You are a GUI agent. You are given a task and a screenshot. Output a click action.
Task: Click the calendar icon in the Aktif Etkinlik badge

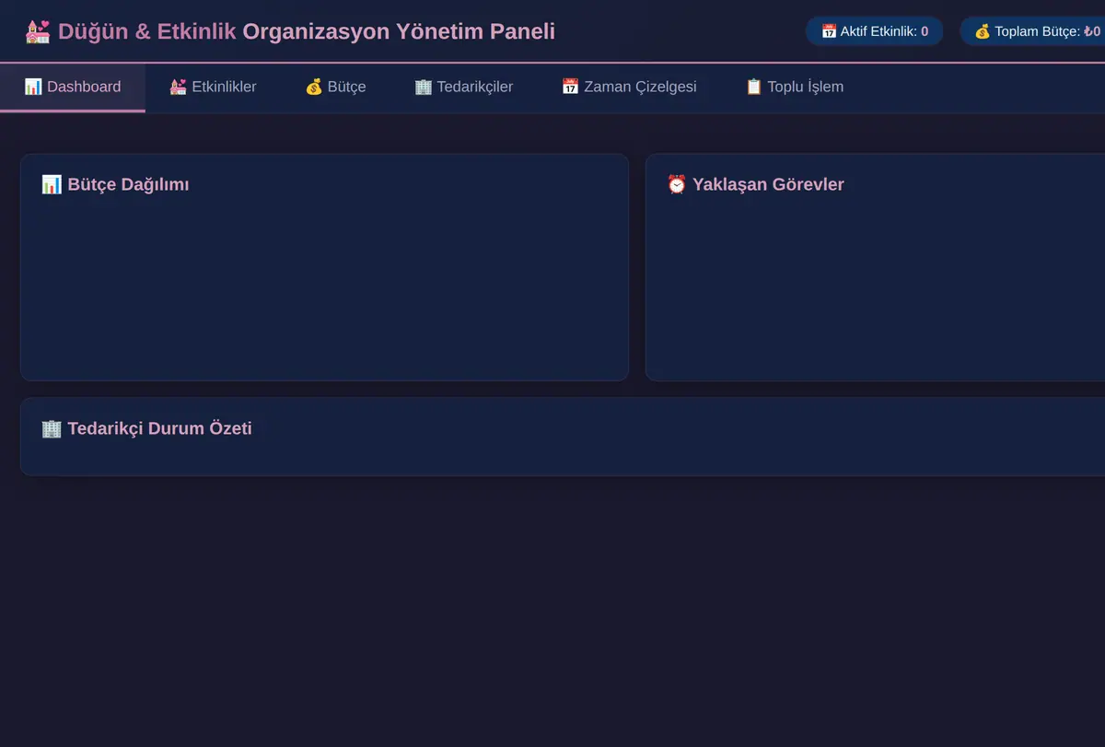pos(829,31)
